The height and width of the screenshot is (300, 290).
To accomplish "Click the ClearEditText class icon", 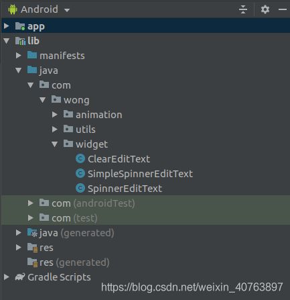I will click(x=80, y=159).
